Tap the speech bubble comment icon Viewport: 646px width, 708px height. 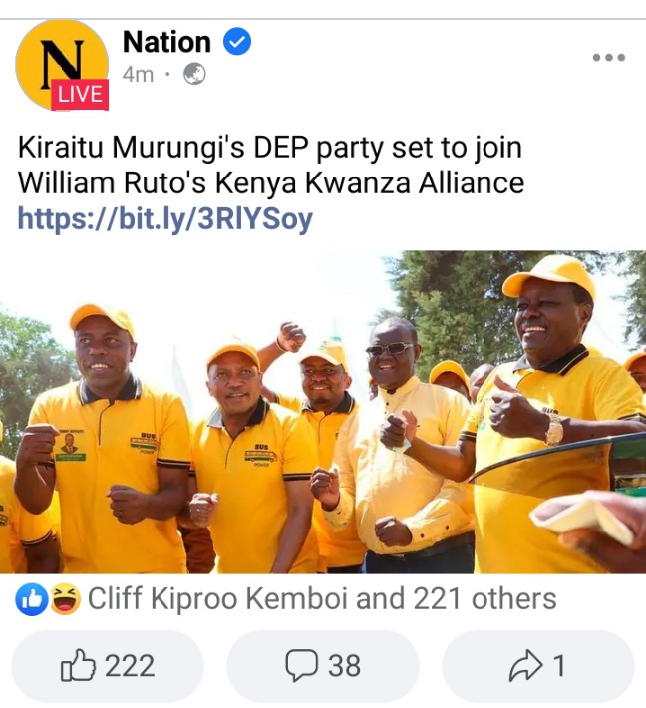click(x=301, y=665)
